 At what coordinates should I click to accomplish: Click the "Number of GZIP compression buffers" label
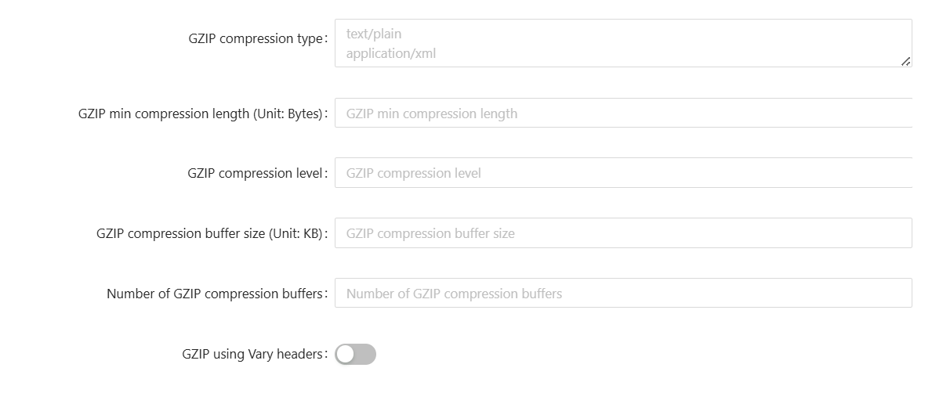click(215, 294)
